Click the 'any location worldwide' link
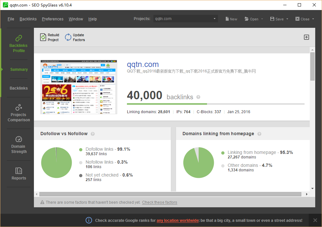 (178, 221)
